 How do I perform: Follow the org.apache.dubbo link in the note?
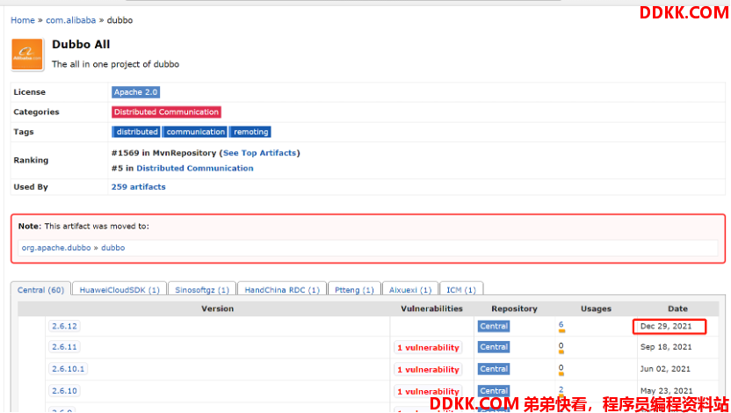[56, 248]
